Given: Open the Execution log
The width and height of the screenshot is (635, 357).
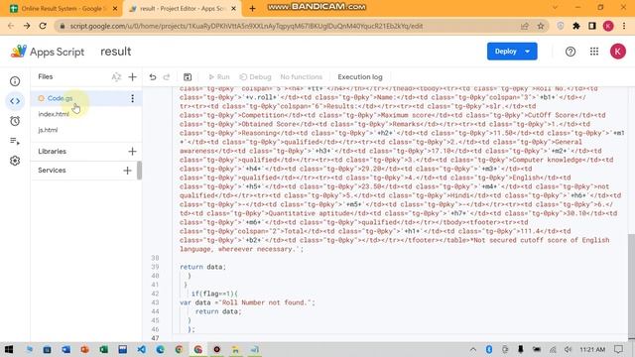Looking at the screenshot, I should (x=360, y=77).
